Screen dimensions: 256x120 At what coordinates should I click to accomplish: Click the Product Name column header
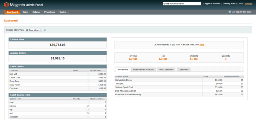tap(158, 76)
